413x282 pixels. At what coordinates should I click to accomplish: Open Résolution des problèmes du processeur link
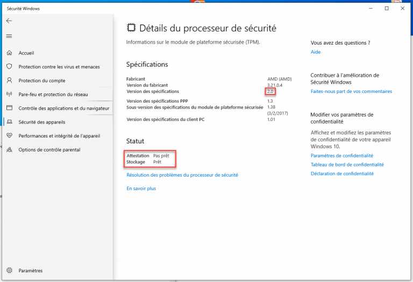[182, 175]
